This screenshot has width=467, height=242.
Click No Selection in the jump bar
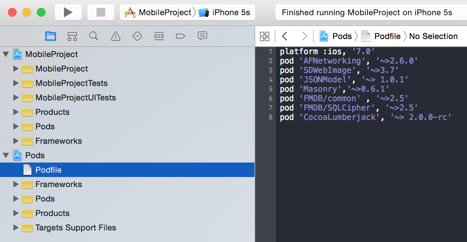(x=433, y=36)
